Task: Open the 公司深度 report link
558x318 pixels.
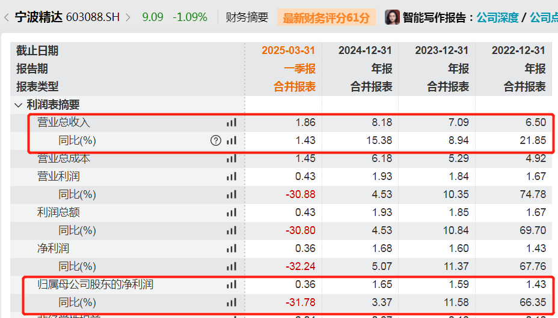Action: click(497, 17)
